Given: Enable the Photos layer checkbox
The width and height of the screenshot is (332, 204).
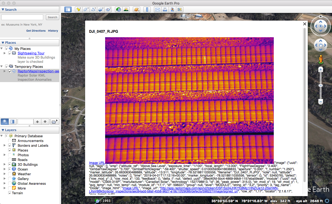Looking at the screenshot, I should (10, 155).
